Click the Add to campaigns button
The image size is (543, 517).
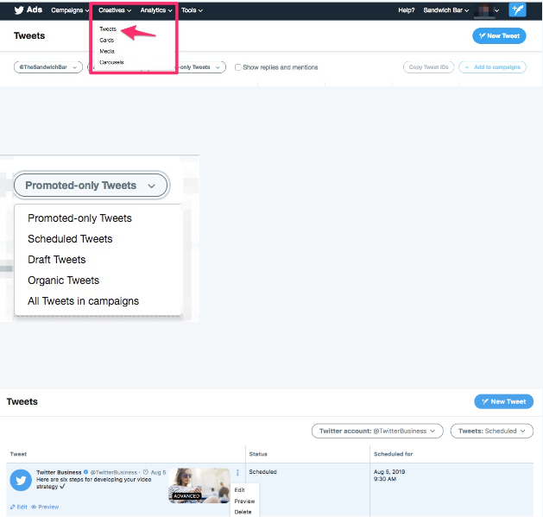click(492, 67)
